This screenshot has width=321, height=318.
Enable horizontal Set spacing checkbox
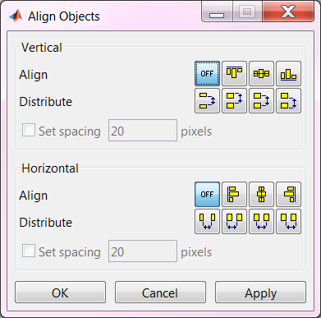pos(29,251)
